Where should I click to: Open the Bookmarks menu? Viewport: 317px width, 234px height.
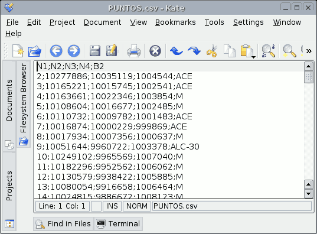click(x=175, y=22)
